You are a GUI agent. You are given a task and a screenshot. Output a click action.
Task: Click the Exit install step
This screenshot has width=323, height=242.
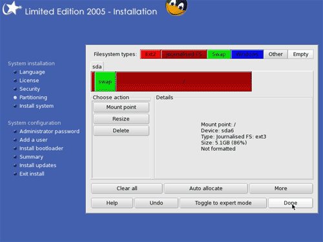[32, 174]
